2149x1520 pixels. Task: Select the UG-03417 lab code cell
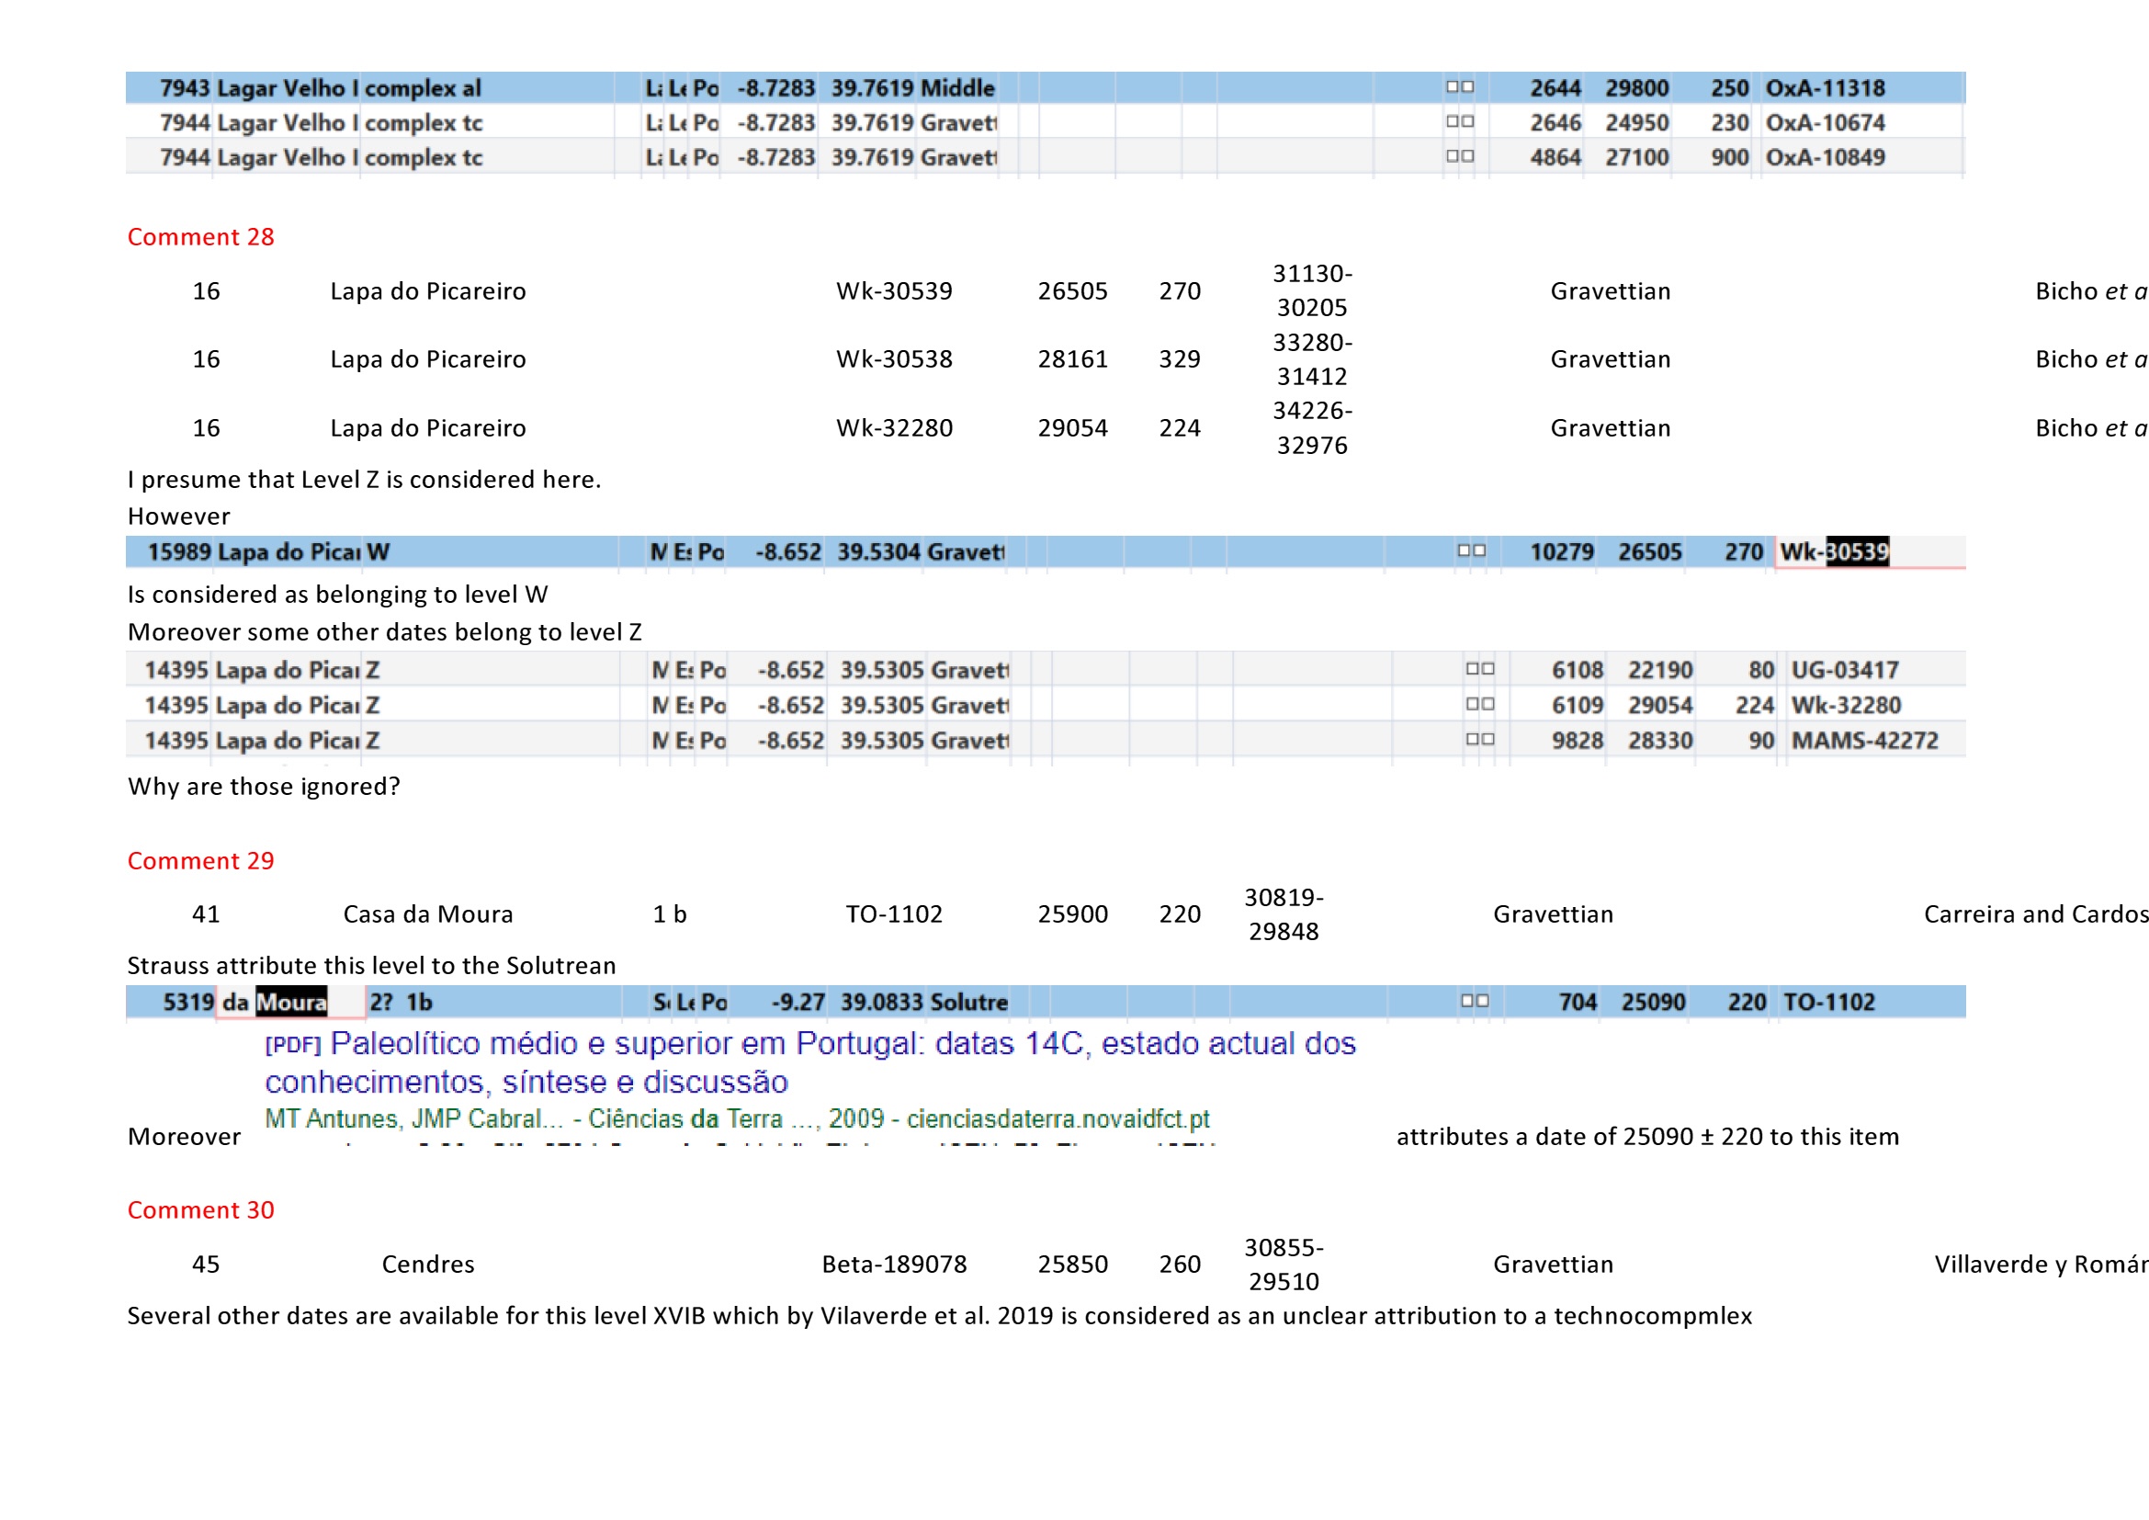point(1844,670)
